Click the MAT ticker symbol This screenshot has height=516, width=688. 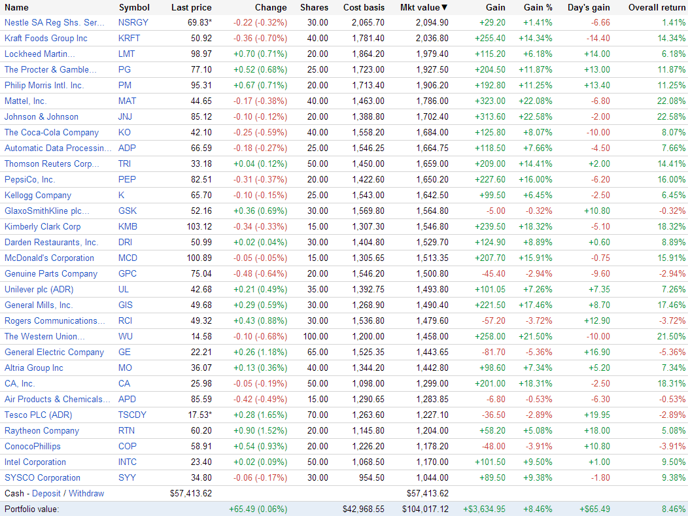(128, 101)
